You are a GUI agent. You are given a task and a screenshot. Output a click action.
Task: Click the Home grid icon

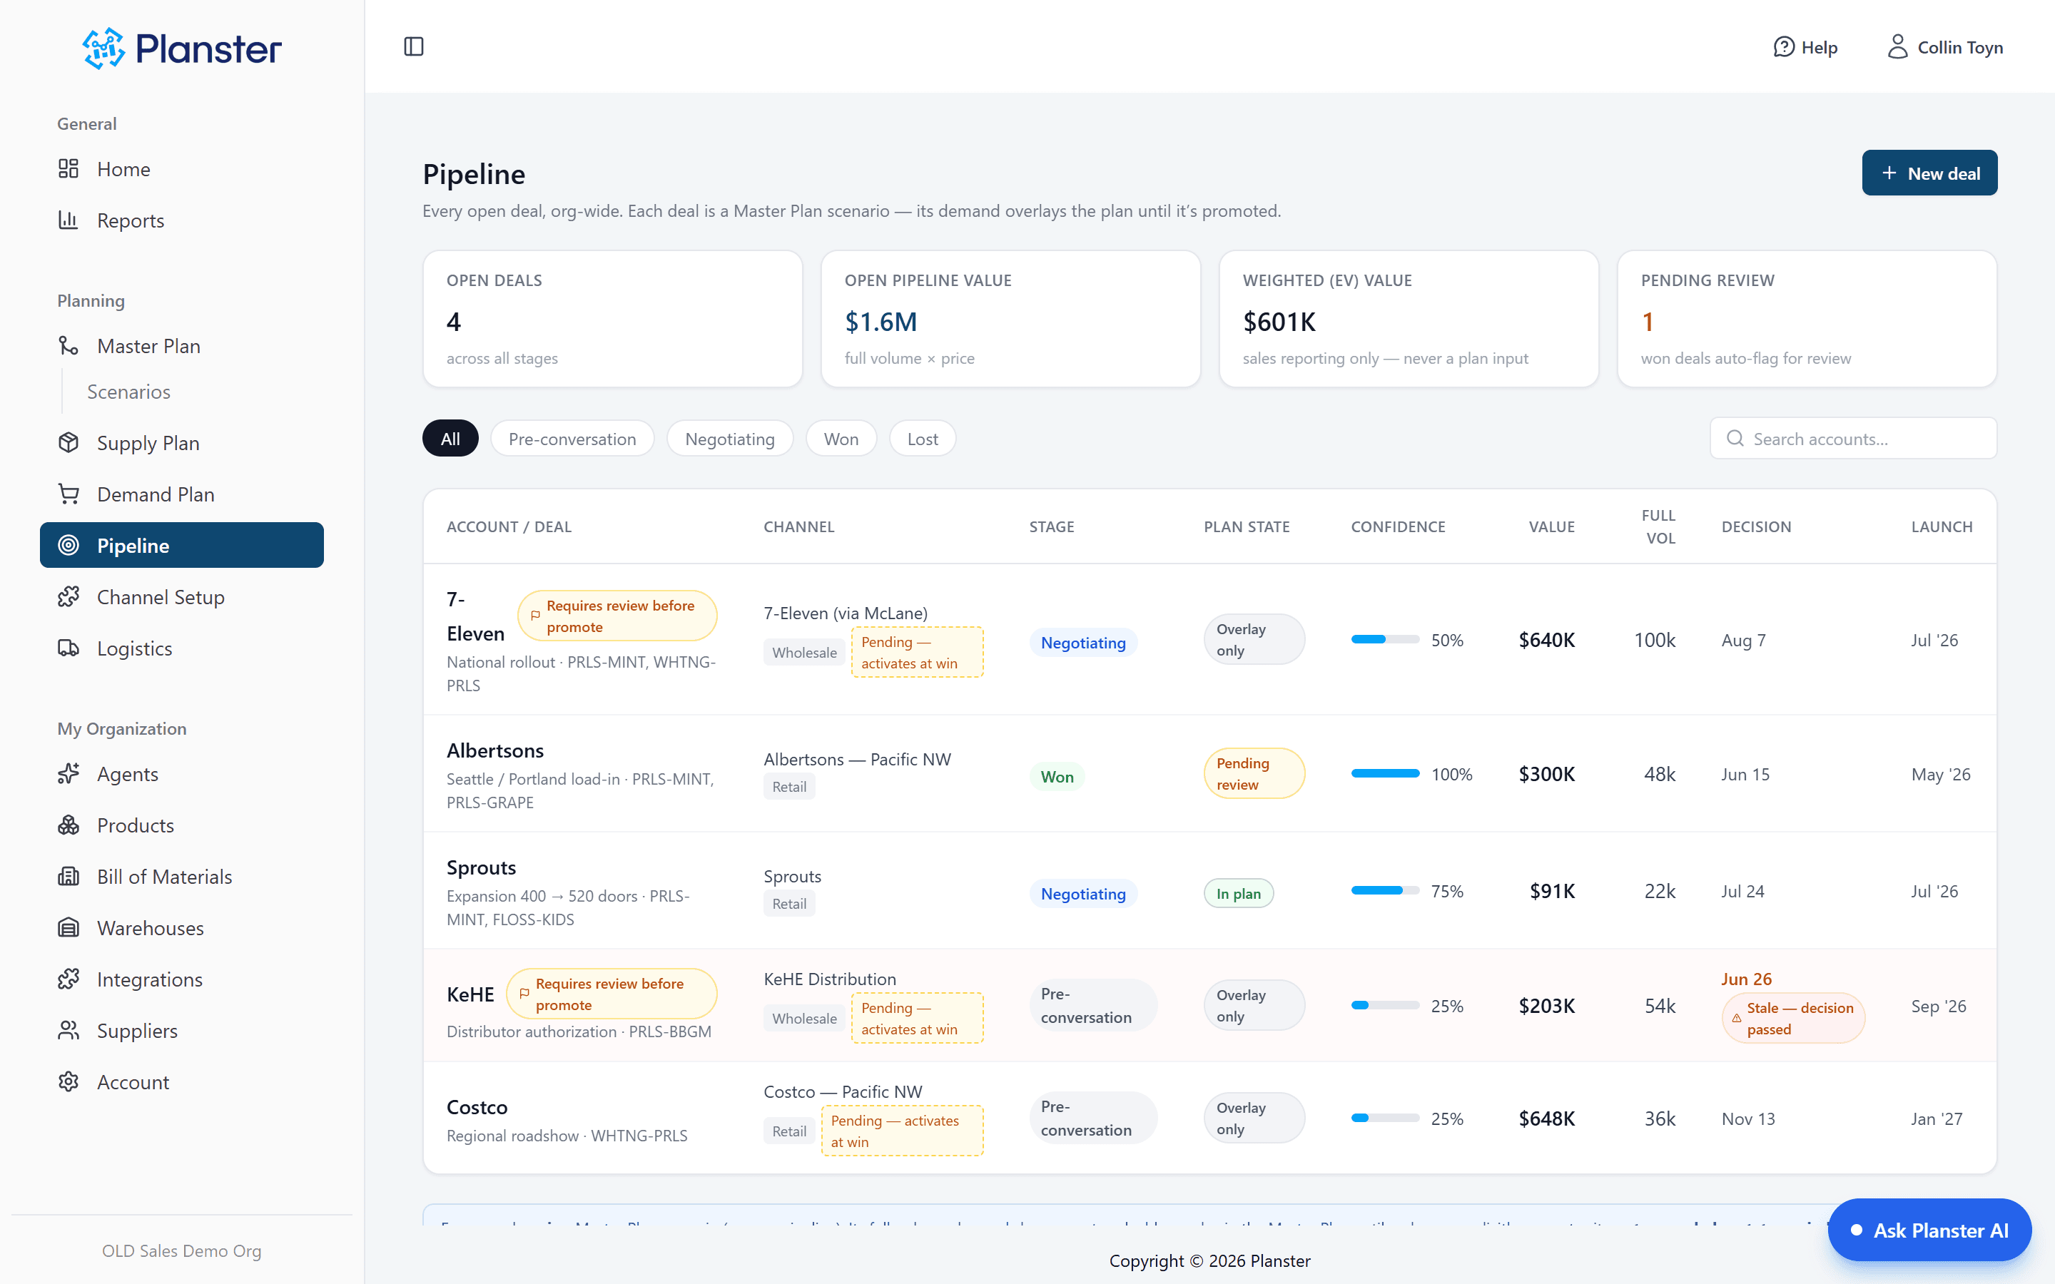(x=68, y=169)
